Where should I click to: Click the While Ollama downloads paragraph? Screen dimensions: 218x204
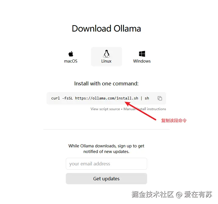pyautogui.click(x=106, y=149)
